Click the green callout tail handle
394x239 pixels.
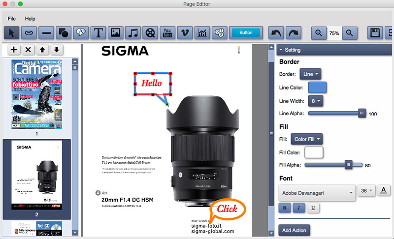click(167, 104)
